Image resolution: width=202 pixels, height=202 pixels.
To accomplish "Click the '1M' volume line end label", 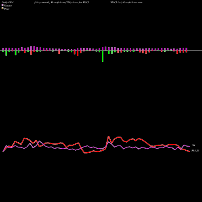I will [193, 145].
